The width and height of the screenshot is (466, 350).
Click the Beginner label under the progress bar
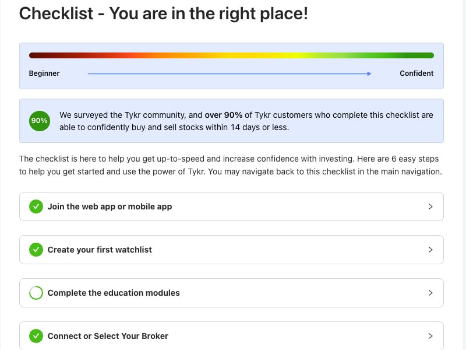44,73
